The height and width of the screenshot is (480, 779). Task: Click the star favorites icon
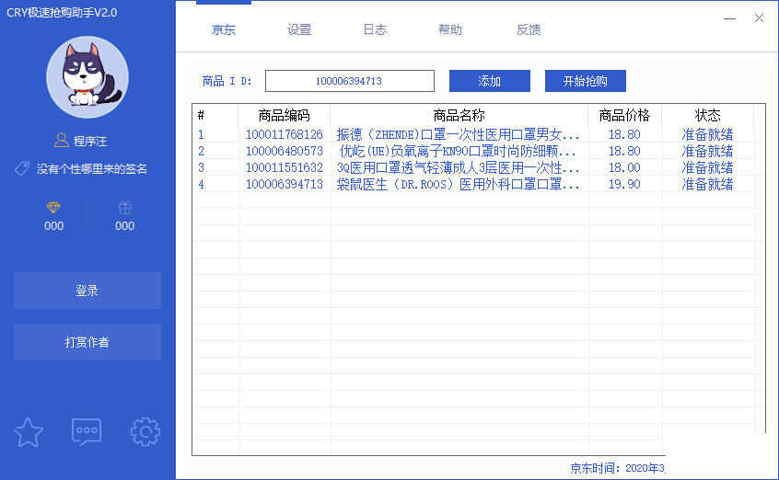[29, 432]
